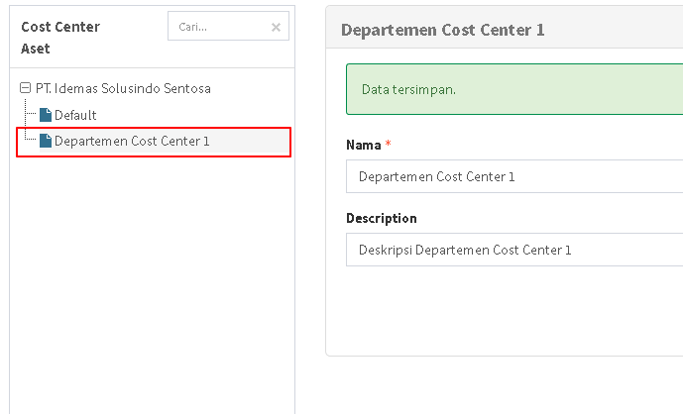Focus the Cari search input
Image resolution: width=683 pixels, height=414 pixels.
(218, 28)
